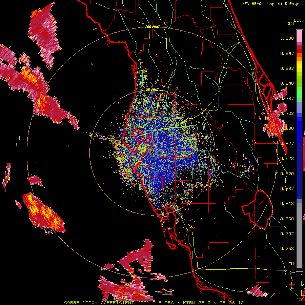Click the gray color bar segment near 0.307
This screenshot has height=305, width=305.
tap(299, 236)
